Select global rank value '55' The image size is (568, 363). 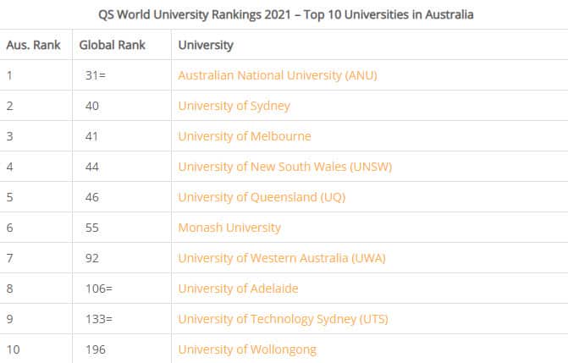tap(92, 228)
